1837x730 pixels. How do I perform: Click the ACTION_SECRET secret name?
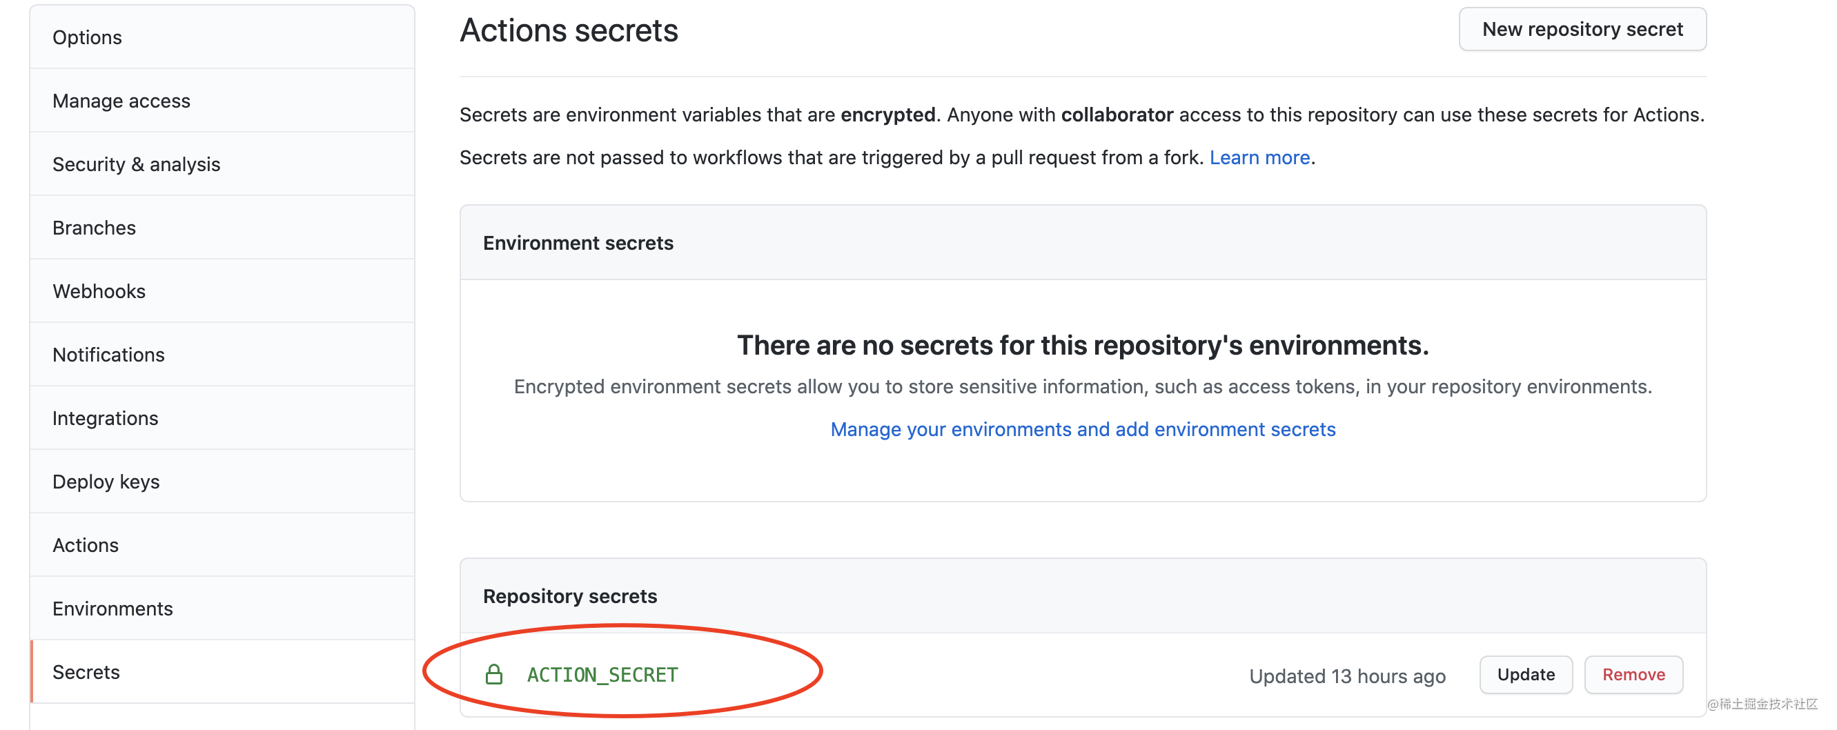point(602,674)
